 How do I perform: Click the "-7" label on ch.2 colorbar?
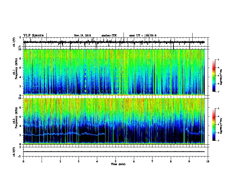click(x=218, y=140)
